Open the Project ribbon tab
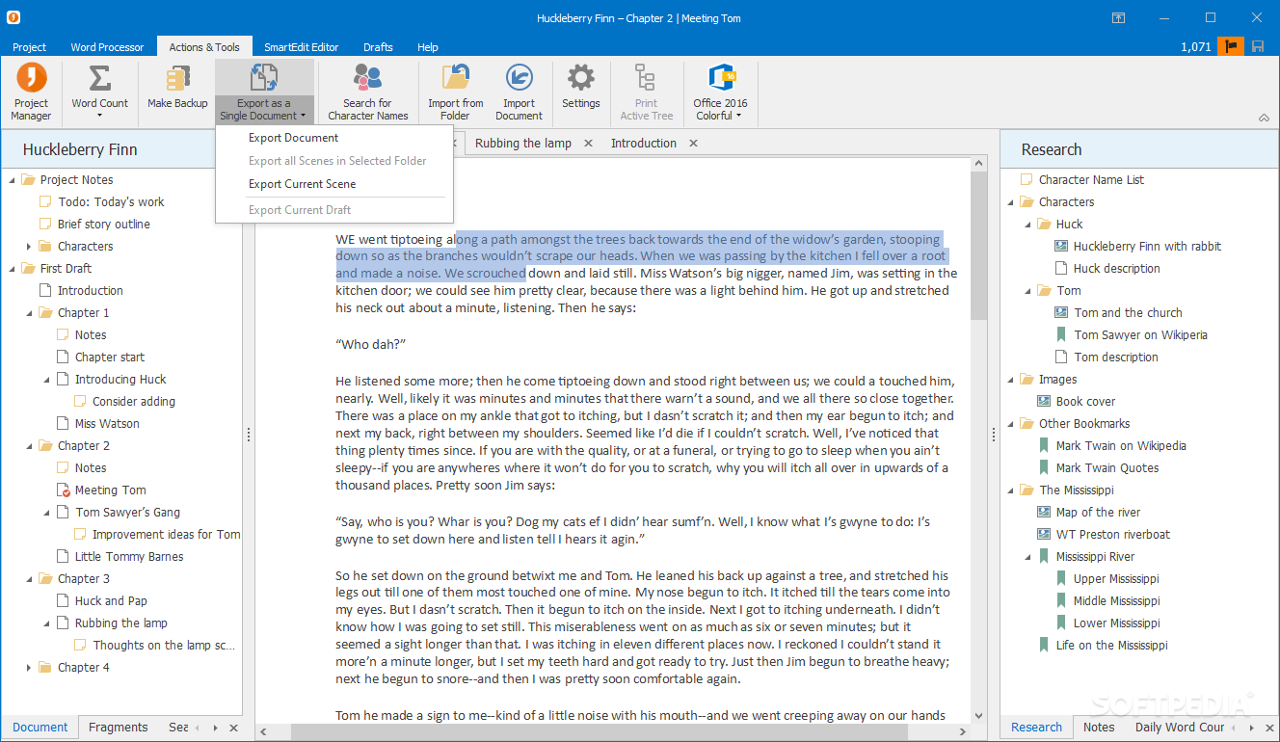This screenshot has width=1280, height=742. [x=29, y=47]
